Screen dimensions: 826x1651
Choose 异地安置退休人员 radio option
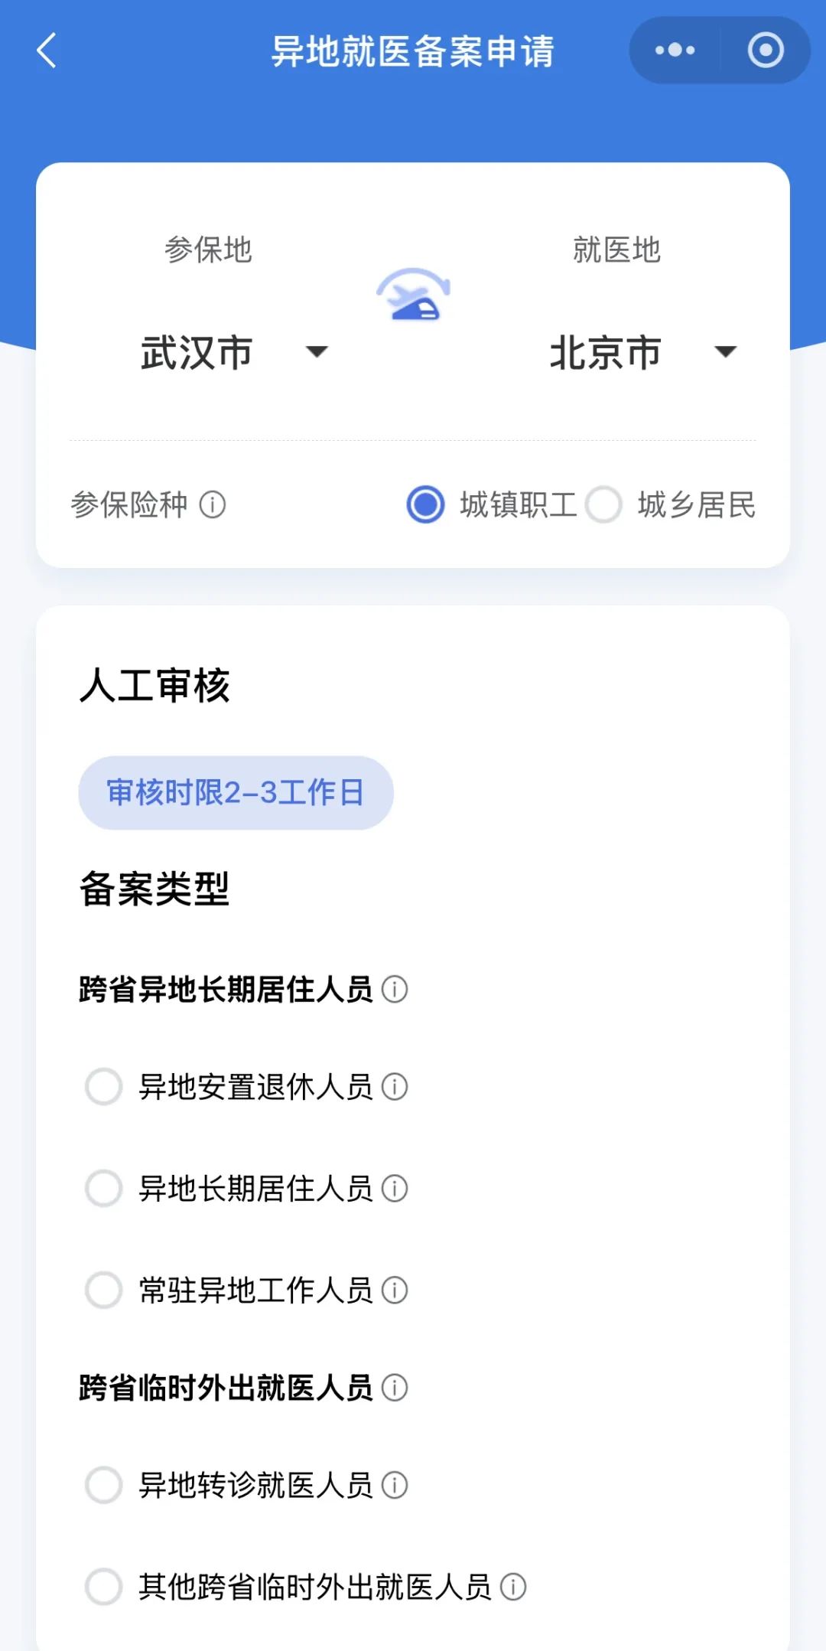click(104, 1087)
